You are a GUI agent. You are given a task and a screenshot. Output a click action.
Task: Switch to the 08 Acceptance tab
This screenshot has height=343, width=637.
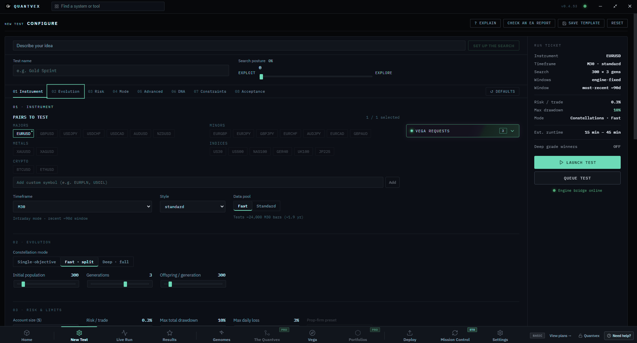coord(250,91)
